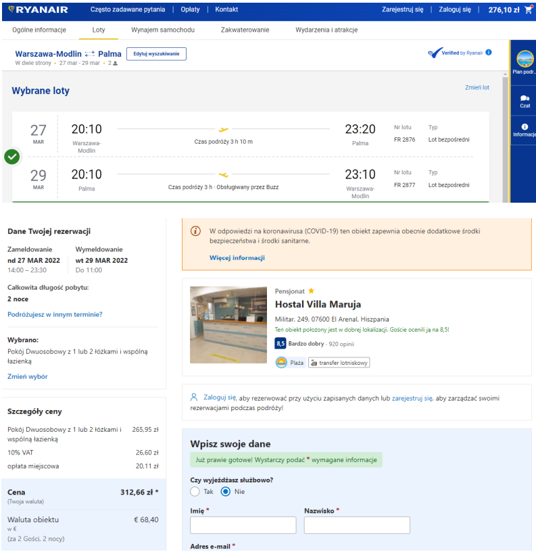Click the Verified by Ryanair checkmark logo
536x552 pixels.
click(x=435, y=53)
